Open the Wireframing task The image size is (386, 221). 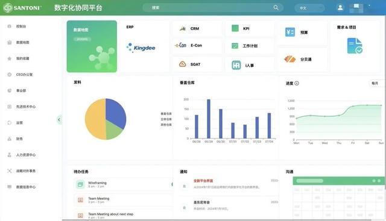(x=123, y=184)
